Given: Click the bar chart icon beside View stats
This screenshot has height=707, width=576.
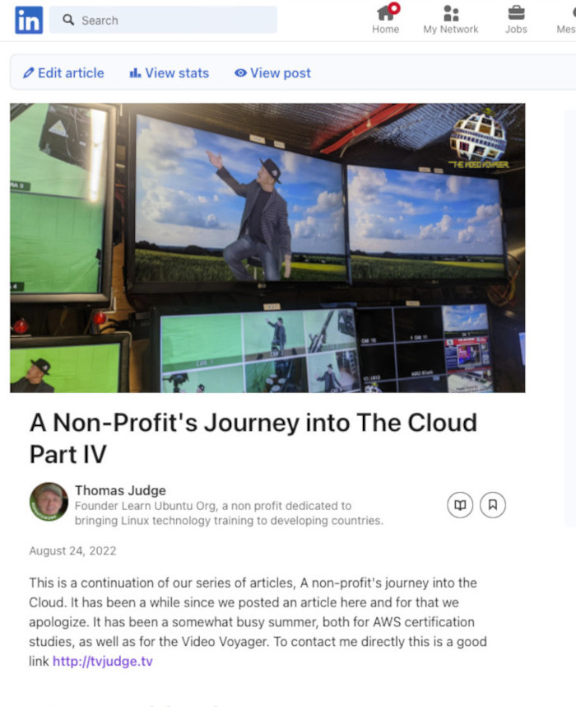Looking at the screenshot, I should 135,73.
